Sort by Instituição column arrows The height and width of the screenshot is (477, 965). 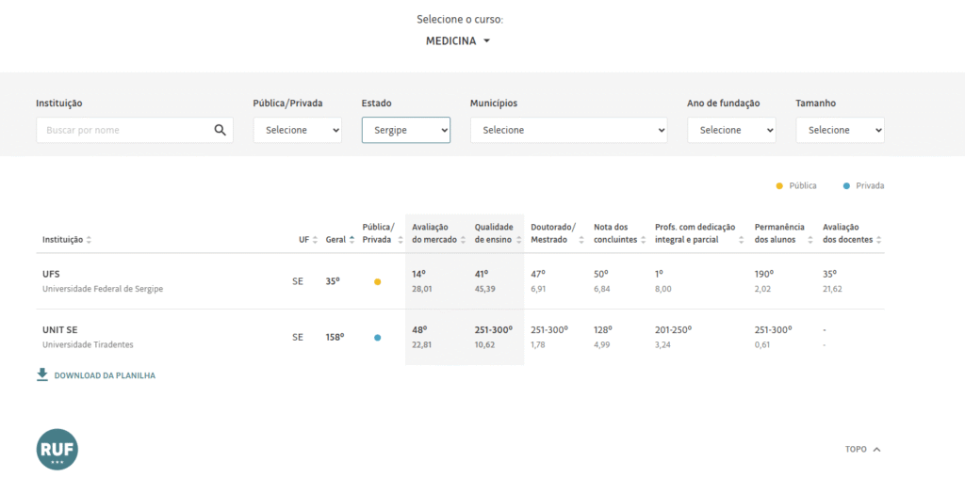tap(89, 240)
